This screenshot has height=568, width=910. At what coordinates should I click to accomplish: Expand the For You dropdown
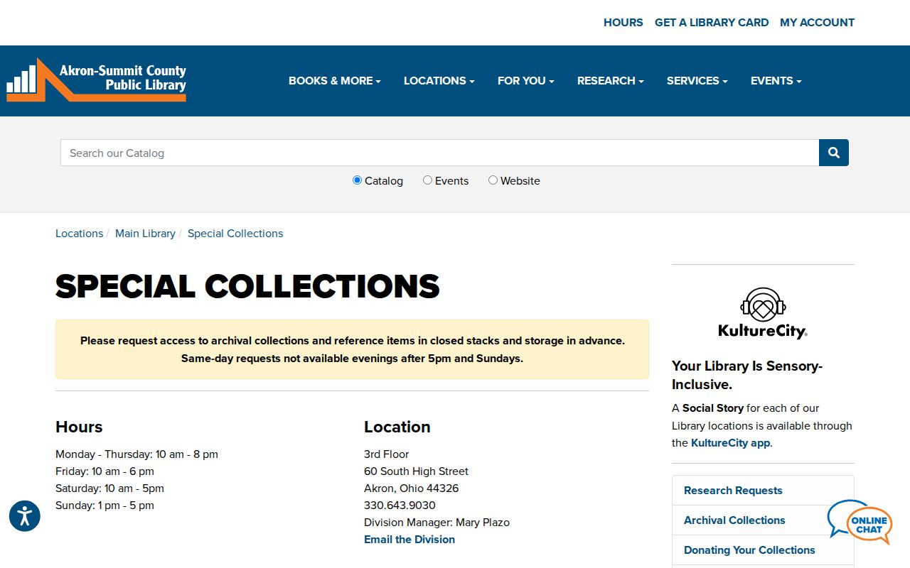[526, 81]
